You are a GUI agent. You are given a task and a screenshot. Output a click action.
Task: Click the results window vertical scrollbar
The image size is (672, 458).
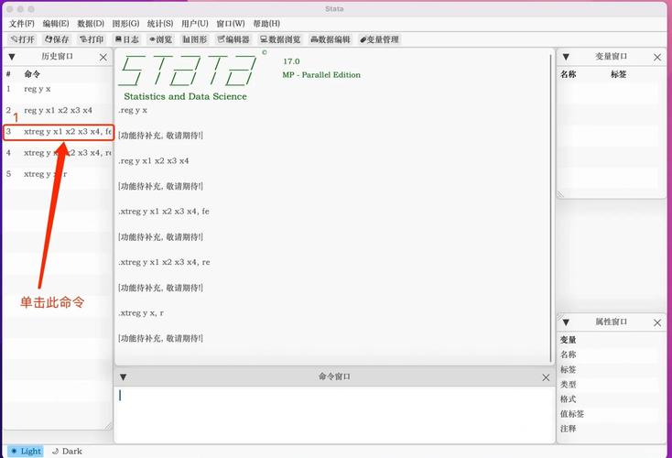pos(551,208)
